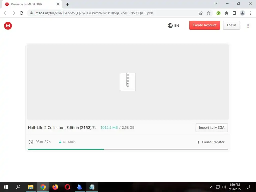Open the tab search chevron

click(216, 3)
